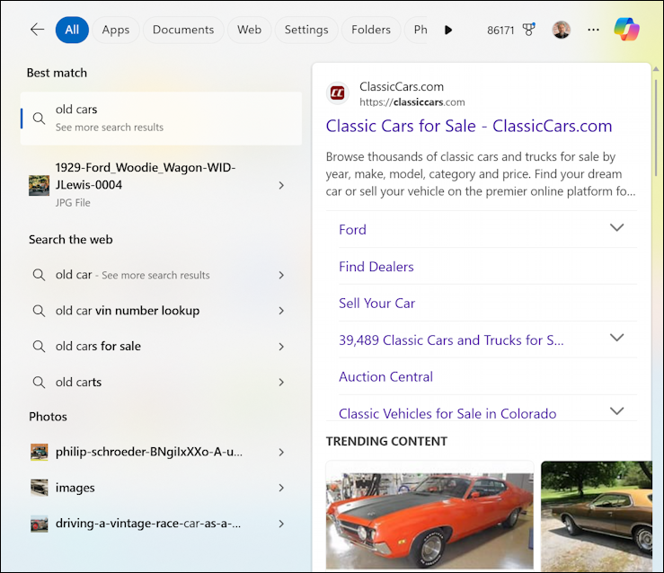Expand arrow for 1929-Ford_Woodie_Wagon file
Image resolution: width=664 pixels, height=573 pixels.
pyautogui.click(x=281, y=185)
